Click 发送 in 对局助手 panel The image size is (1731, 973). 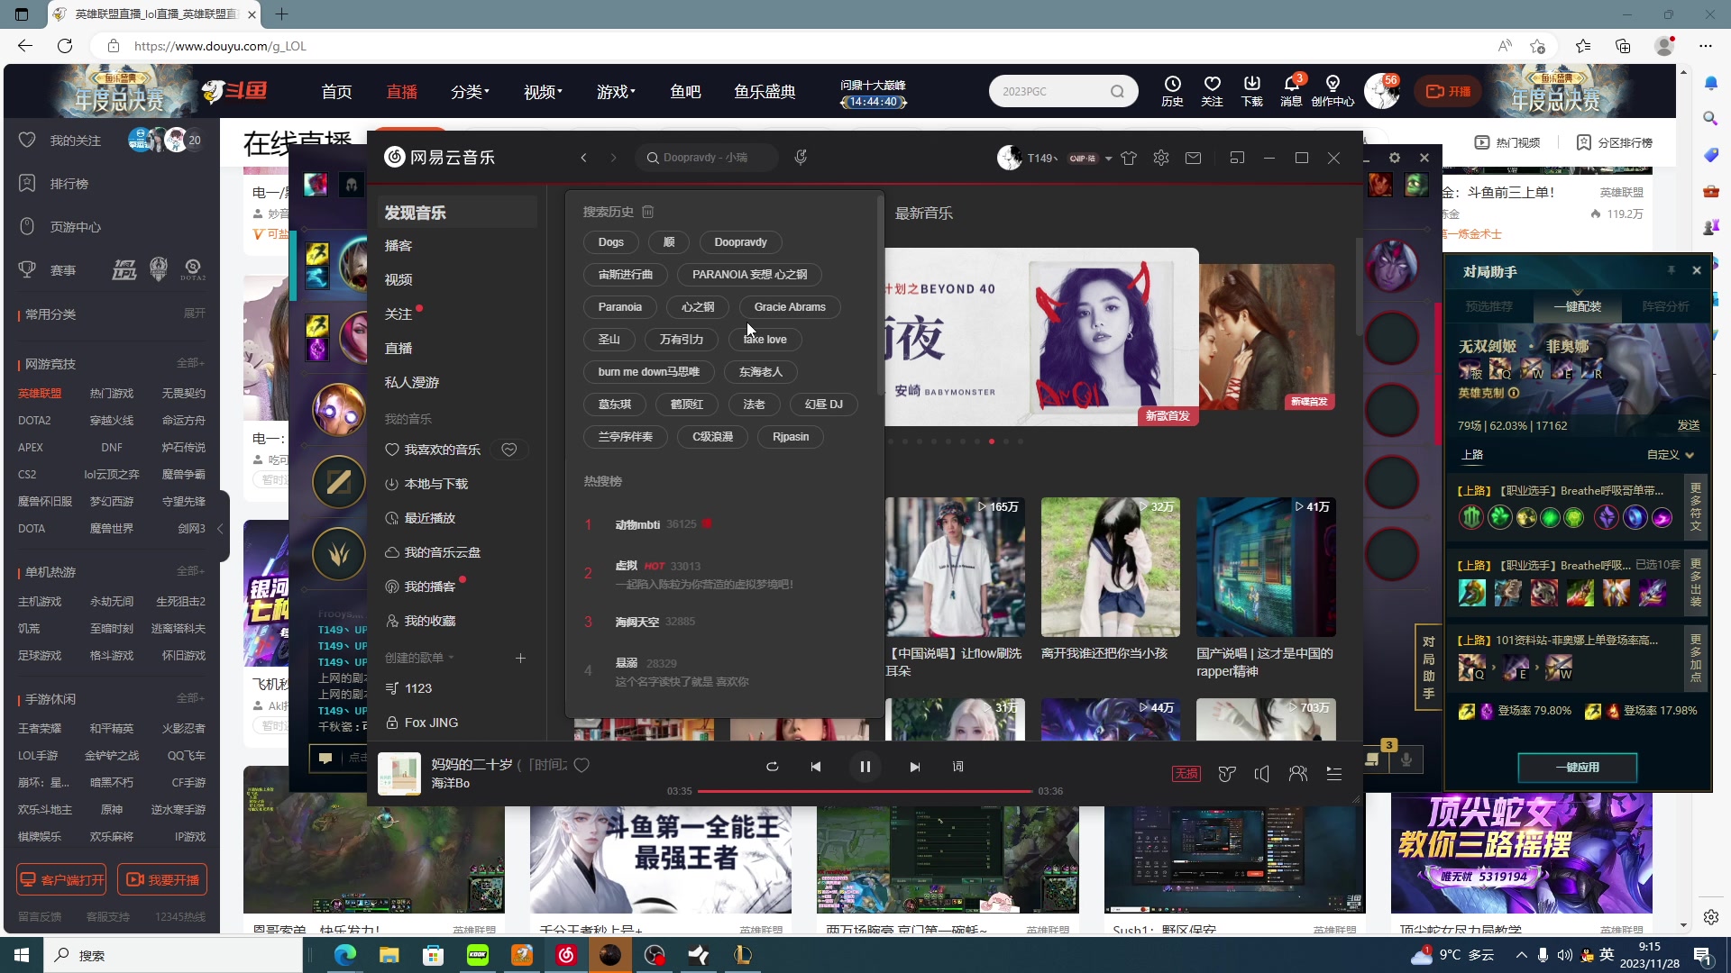(x=1688, y=425)
